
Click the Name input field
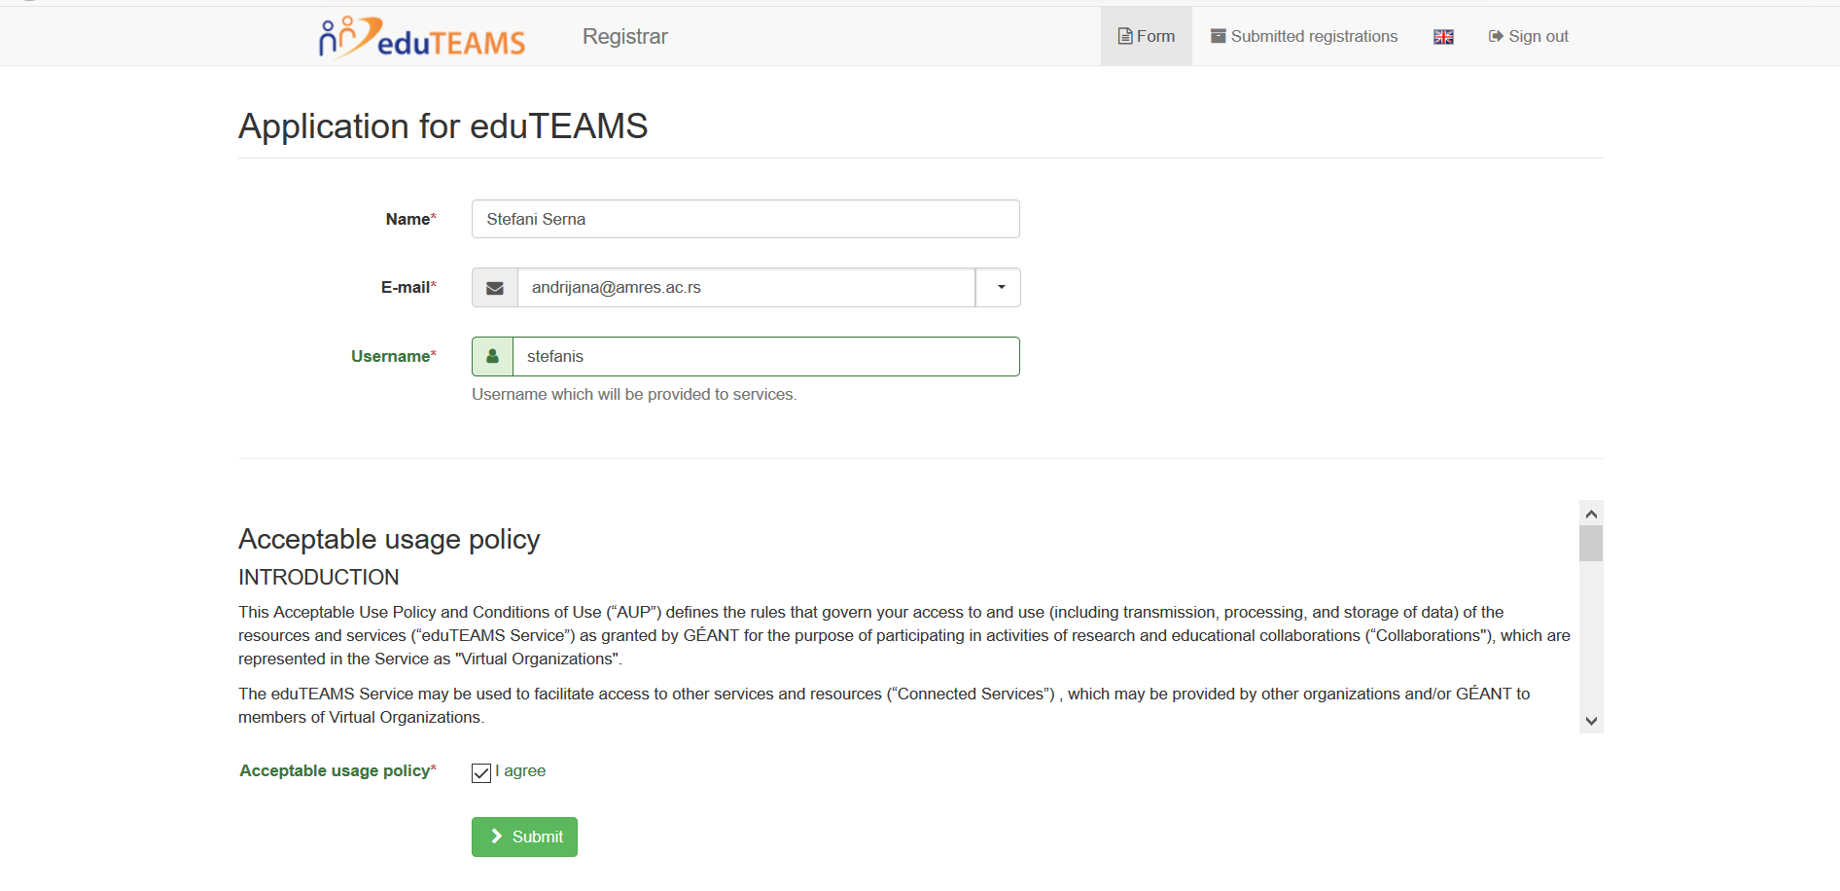click(x=746, y=219)
